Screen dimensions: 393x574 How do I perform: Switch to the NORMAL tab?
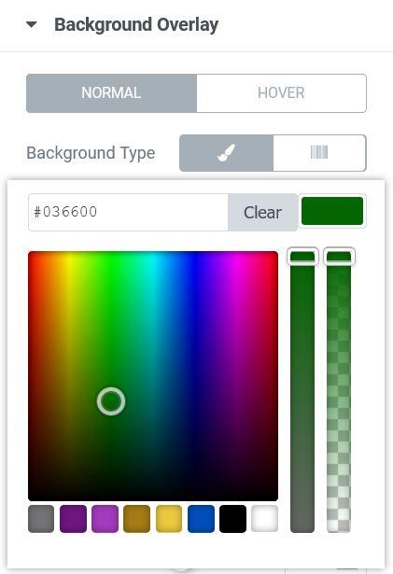click(111, 93)
